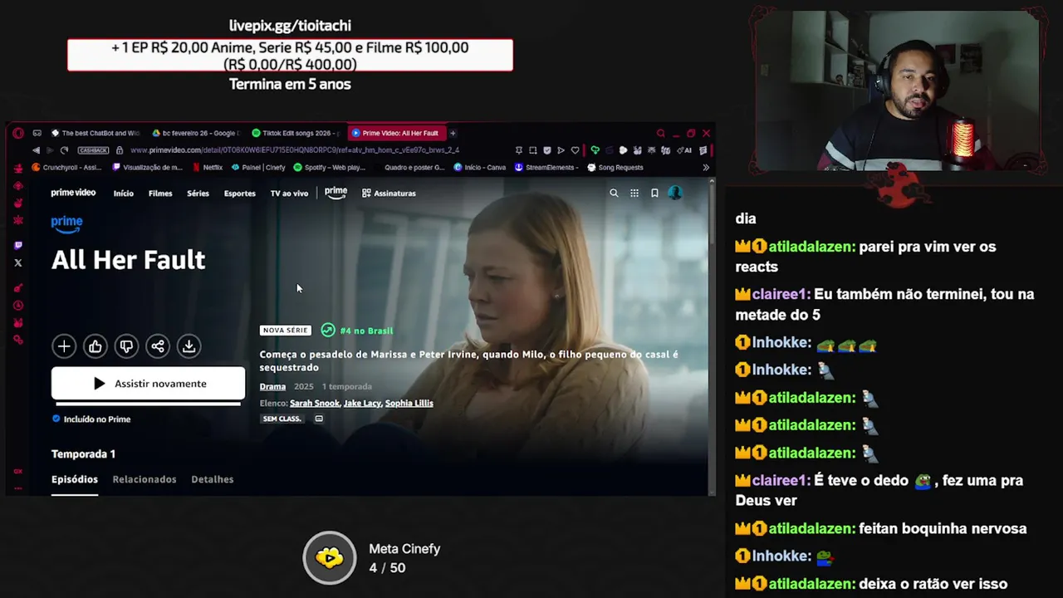Switch to the Relacionados tab

pos(145,479)
